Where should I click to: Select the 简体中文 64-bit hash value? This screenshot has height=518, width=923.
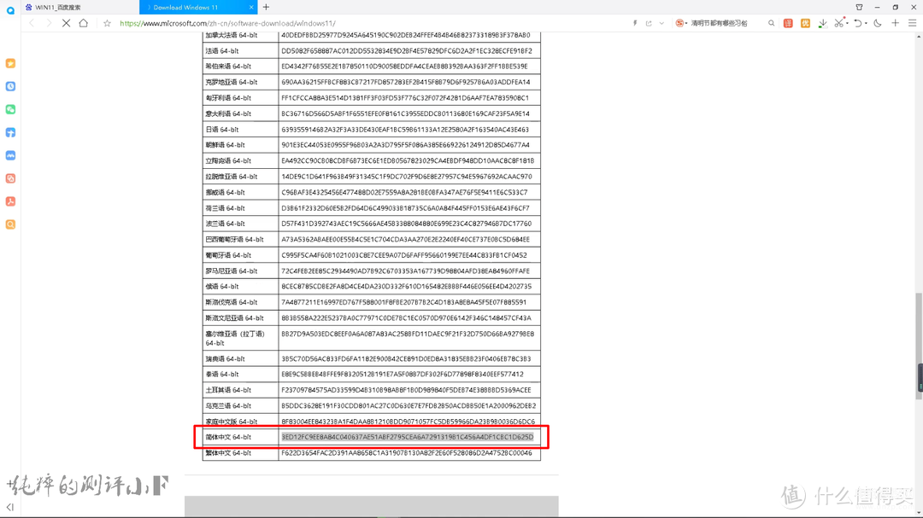coord(408,437)
